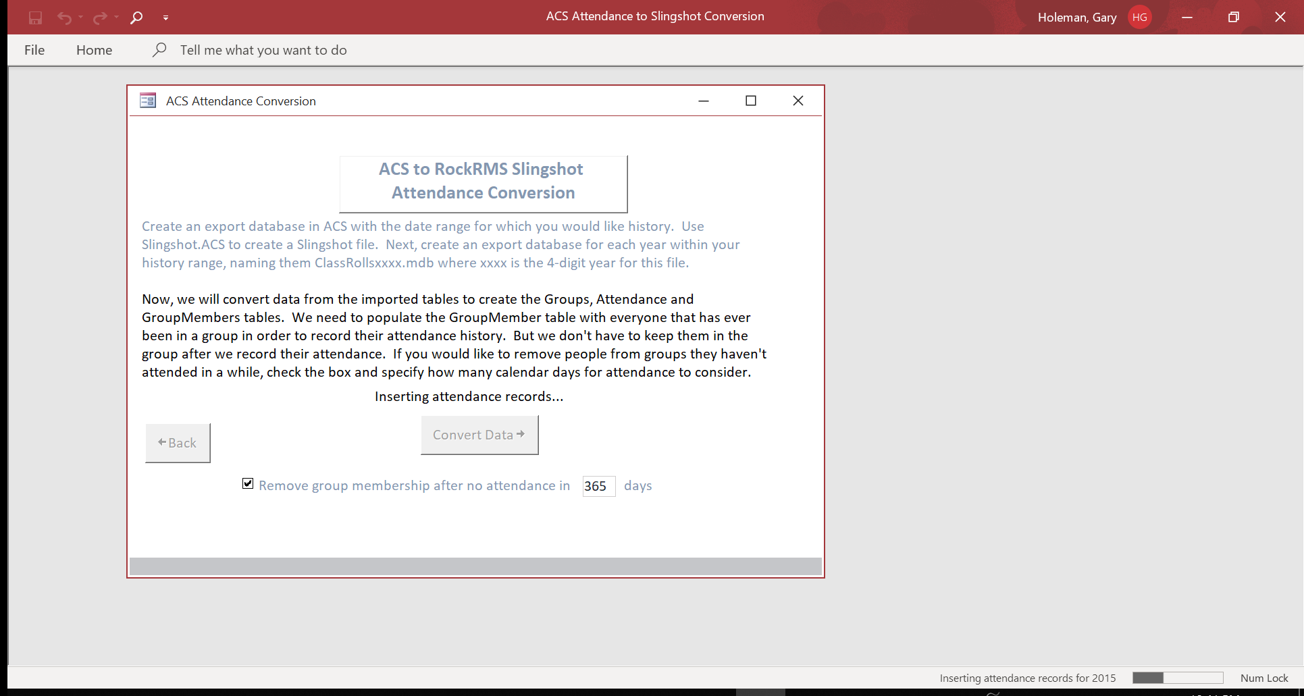Click the Save icon in quick access toolbar
Screen dimensions: 1304x696
(x=35, y=18)
